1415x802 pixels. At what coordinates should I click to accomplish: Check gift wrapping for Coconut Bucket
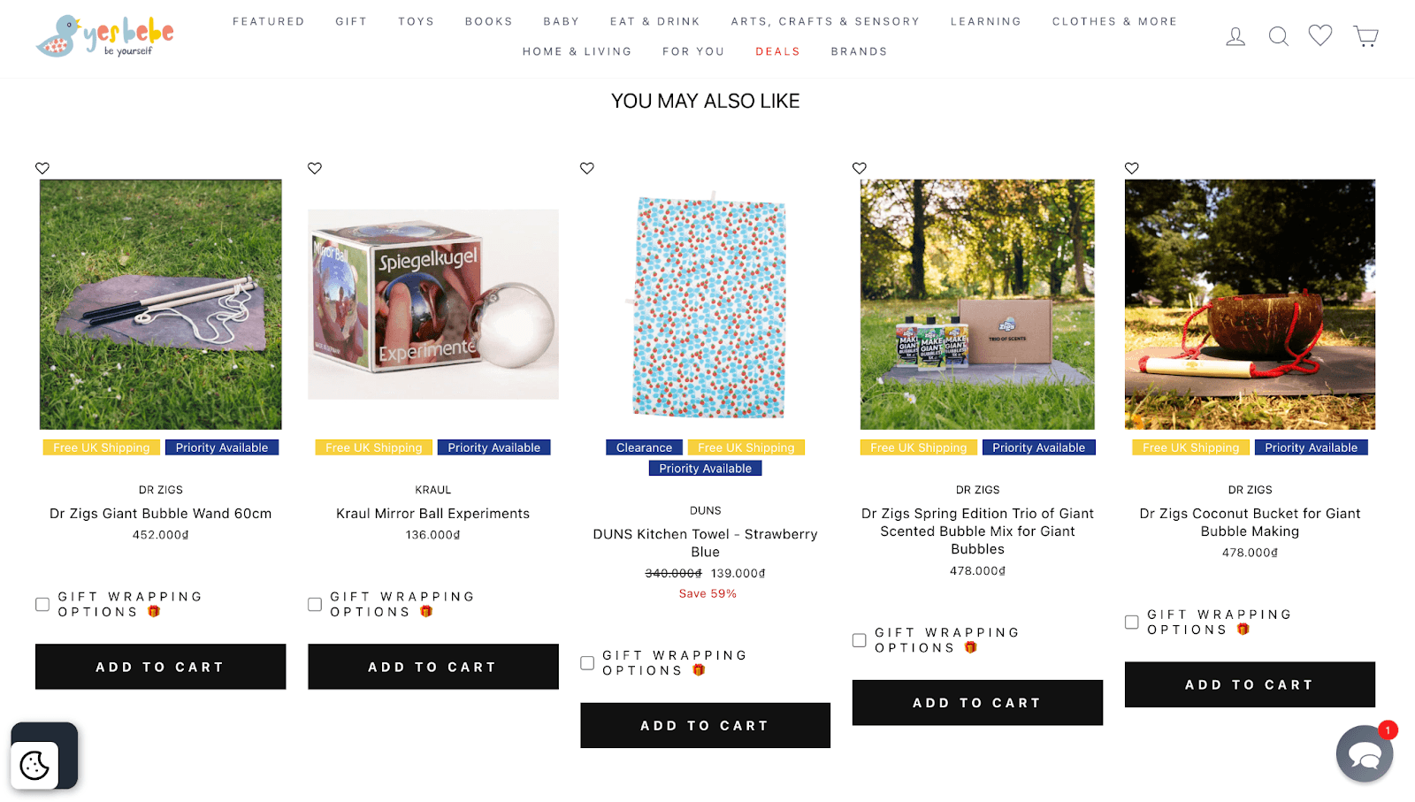point(1132,623)
